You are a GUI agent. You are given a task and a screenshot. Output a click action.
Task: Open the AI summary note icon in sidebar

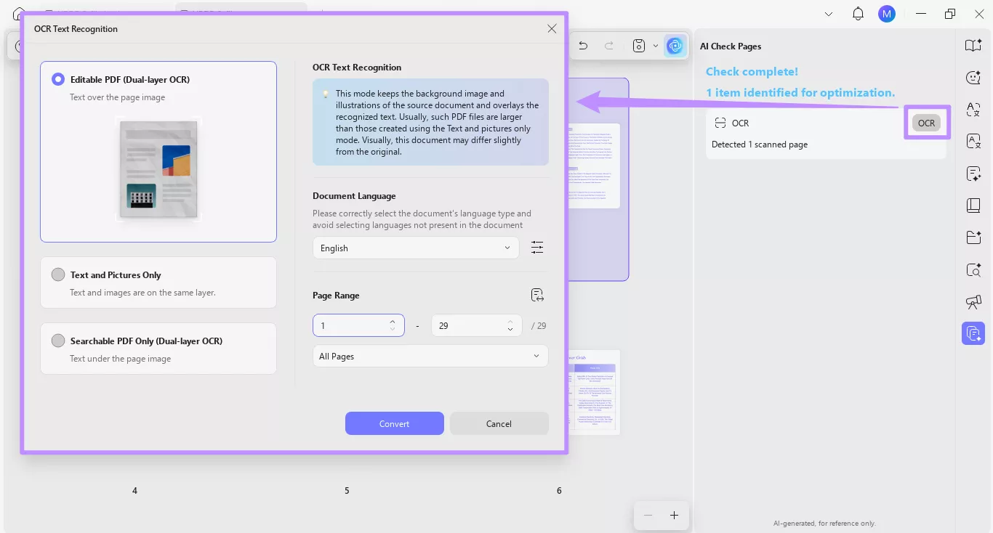973,174
